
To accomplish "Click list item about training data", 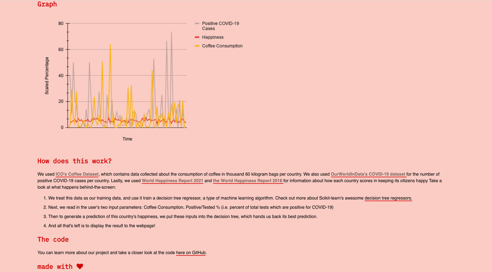I will [x=230, y=198].
